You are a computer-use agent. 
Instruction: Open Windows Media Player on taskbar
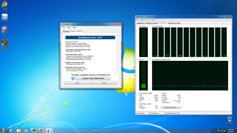pos(26,130)
